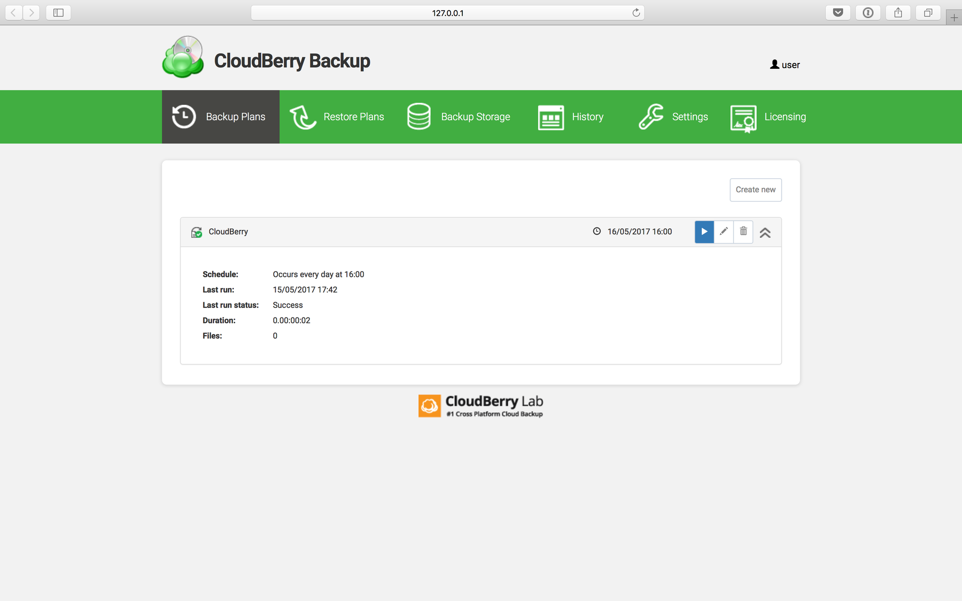Open a new browser tab with plus
Image resolution: width=962 pixels, height=601 pixels.
954,18
